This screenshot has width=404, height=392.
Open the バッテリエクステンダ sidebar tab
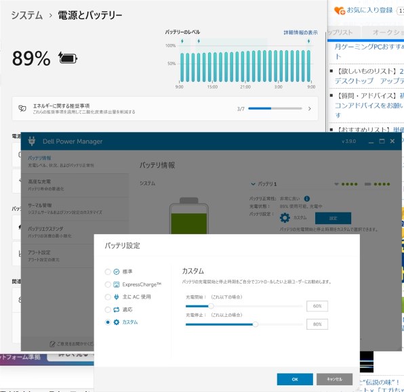pyautogui.click(x=75, y=232)
